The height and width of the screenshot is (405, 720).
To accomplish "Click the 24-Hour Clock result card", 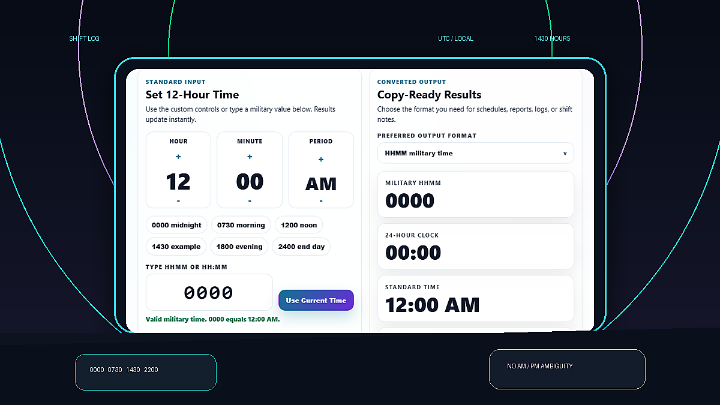I will tap(475, 246).
